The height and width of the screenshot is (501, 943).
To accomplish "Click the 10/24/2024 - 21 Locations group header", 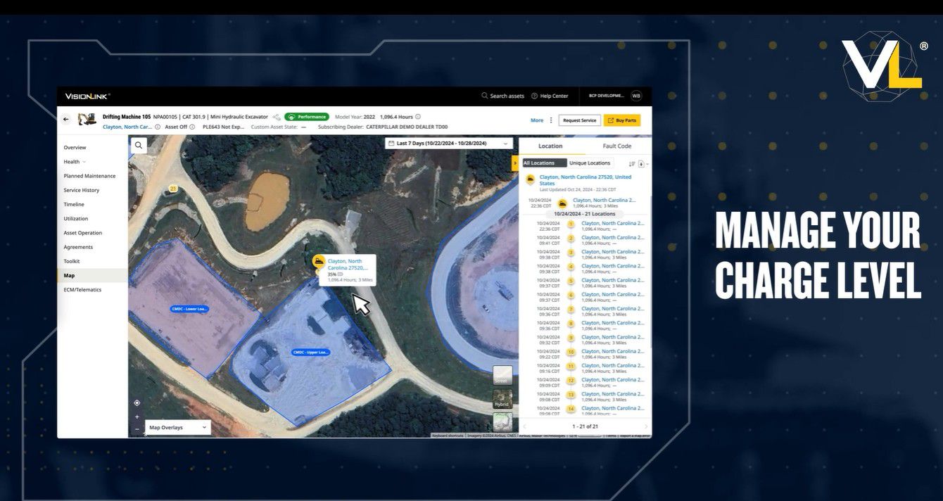I will tap(584, 214).
